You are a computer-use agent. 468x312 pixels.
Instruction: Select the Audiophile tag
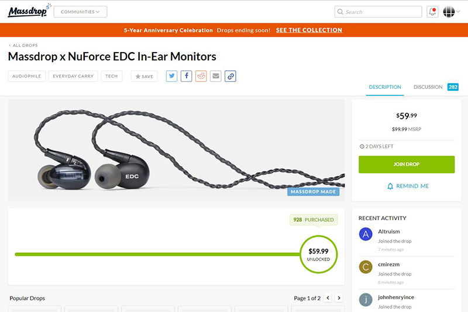27,76
